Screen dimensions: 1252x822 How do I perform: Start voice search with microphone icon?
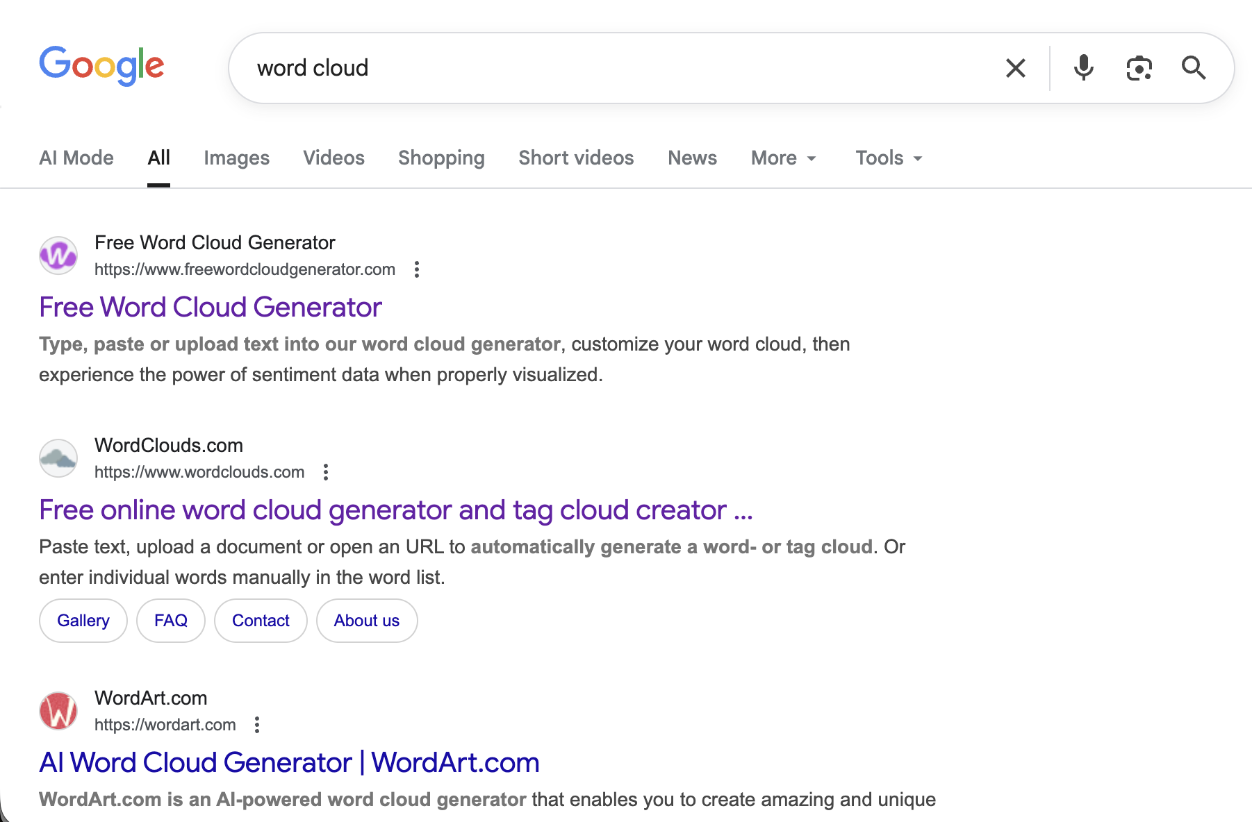pos(1083,68)
